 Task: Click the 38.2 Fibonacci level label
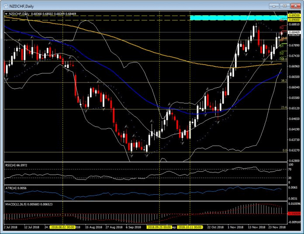pos(283,81)
